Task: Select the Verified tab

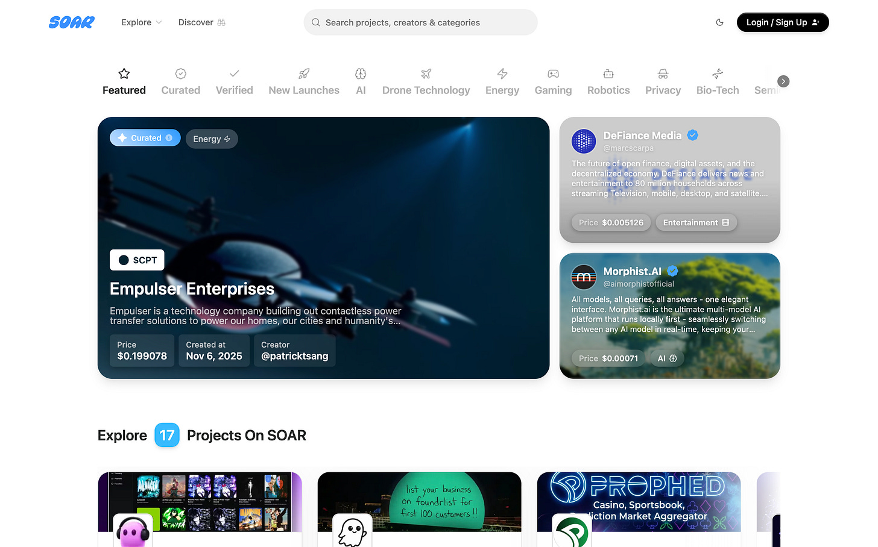Action: [235, 82]
